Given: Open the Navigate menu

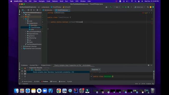Looking at the screenshot, I should 42,1.
